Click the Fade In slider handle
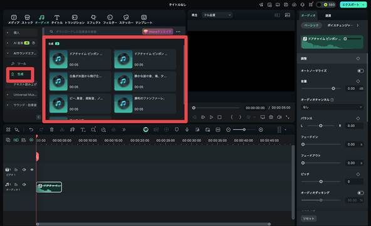 tap(303, 144)
